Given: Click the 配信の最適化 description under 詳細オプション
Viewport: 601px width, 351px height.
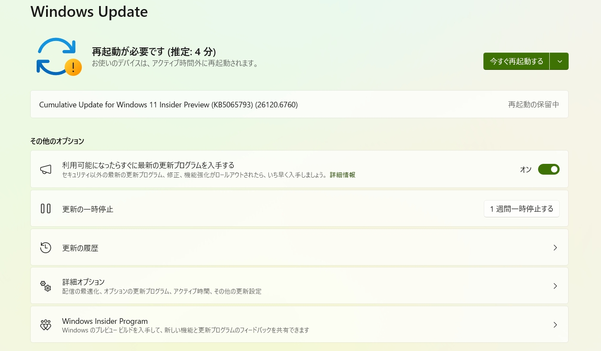Looking at the screenshot, I should coord(162,291).
